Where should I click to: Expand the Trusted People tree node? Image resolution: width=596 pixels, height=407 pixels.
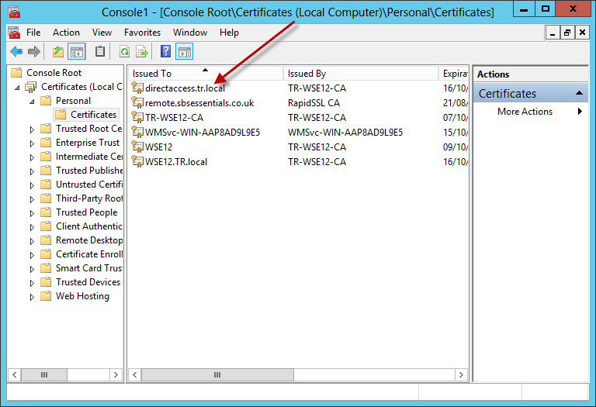click(x=32, y=213)
